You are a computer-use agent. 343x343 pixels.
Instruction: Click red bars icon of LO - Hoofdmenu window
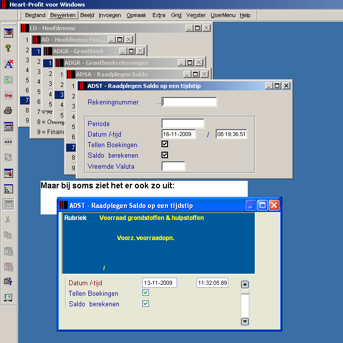[x=25, y=28]
